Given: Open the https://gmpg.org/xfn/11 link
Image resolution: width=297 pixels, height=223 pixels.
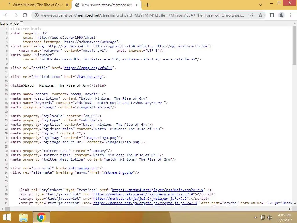Looking at the screenshot, I should 88,68.
